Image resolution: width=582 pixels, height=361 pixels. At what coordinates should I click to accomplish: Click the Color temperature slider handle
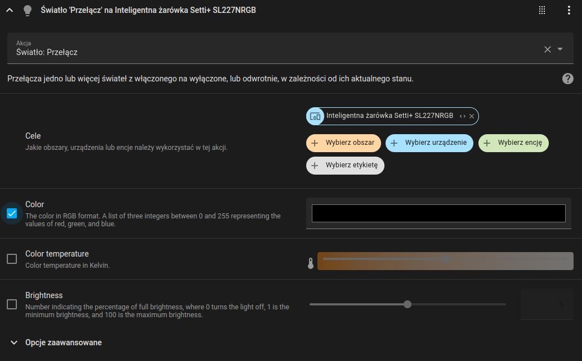click(446, 259)
